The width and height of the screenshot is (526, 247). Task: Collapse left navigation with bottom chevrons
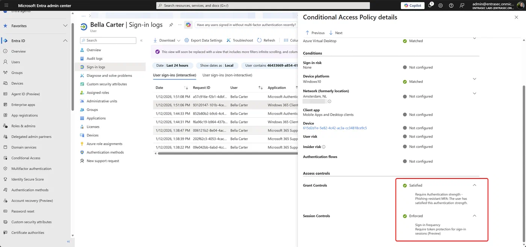tap(68, 242)
